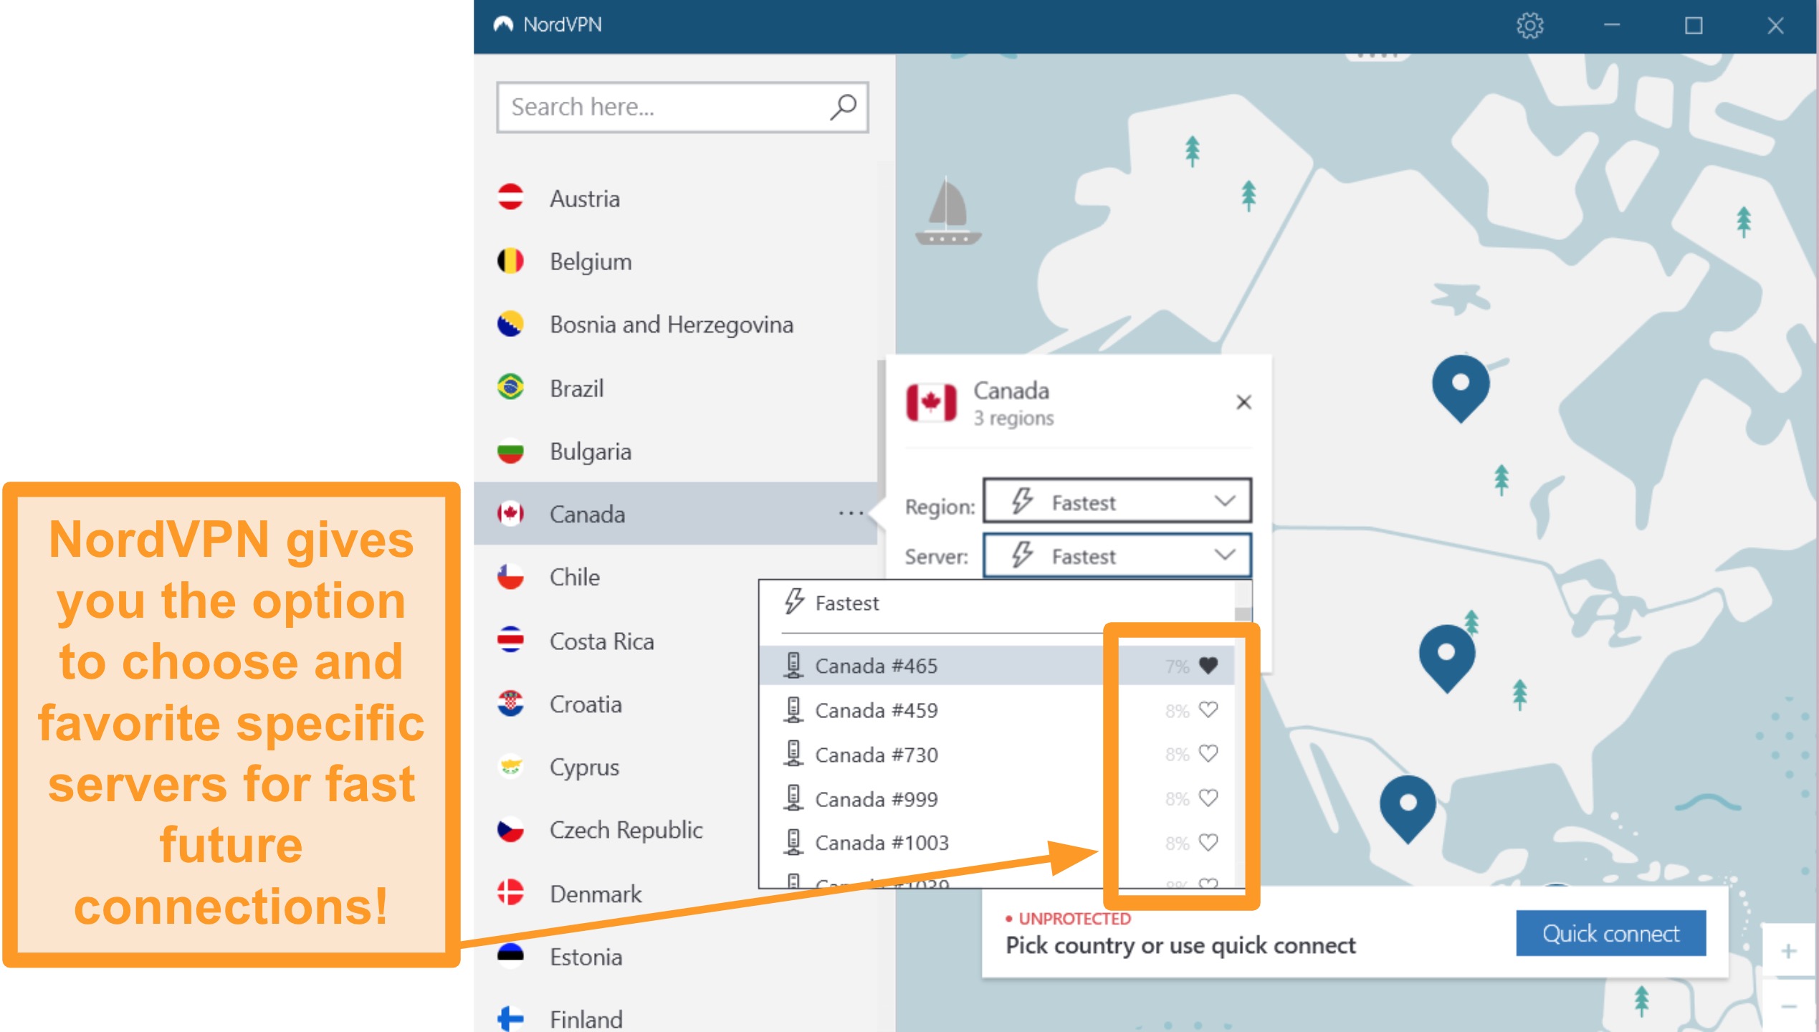Open Canada's three-dot options menu
The height and width of the screenshot is (1032, 1819).
click(x=851, y=513)
